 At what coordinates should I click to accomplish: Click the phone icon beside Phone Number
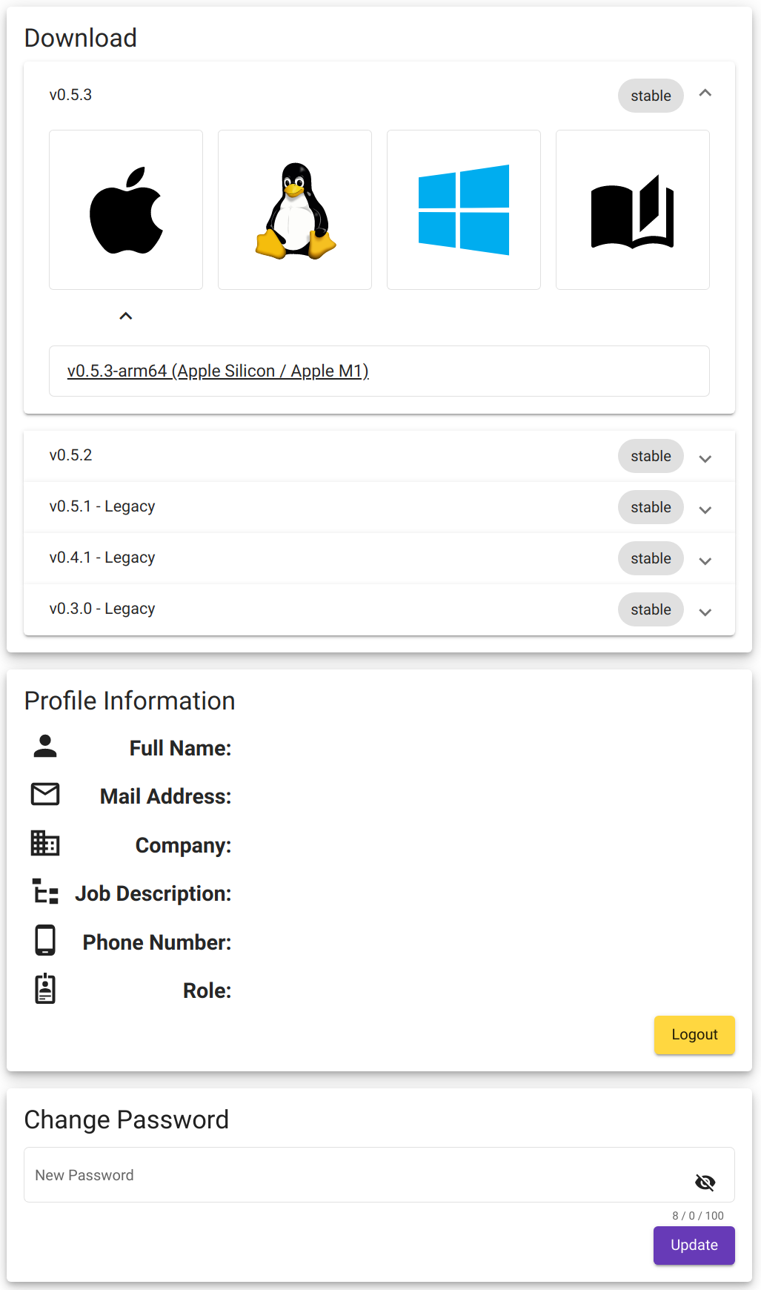[x=45, y=940]
